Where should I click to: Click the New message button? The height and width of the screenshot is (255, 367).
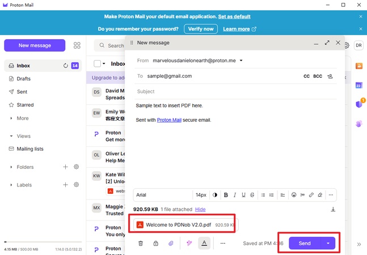(x=35, y=45)
